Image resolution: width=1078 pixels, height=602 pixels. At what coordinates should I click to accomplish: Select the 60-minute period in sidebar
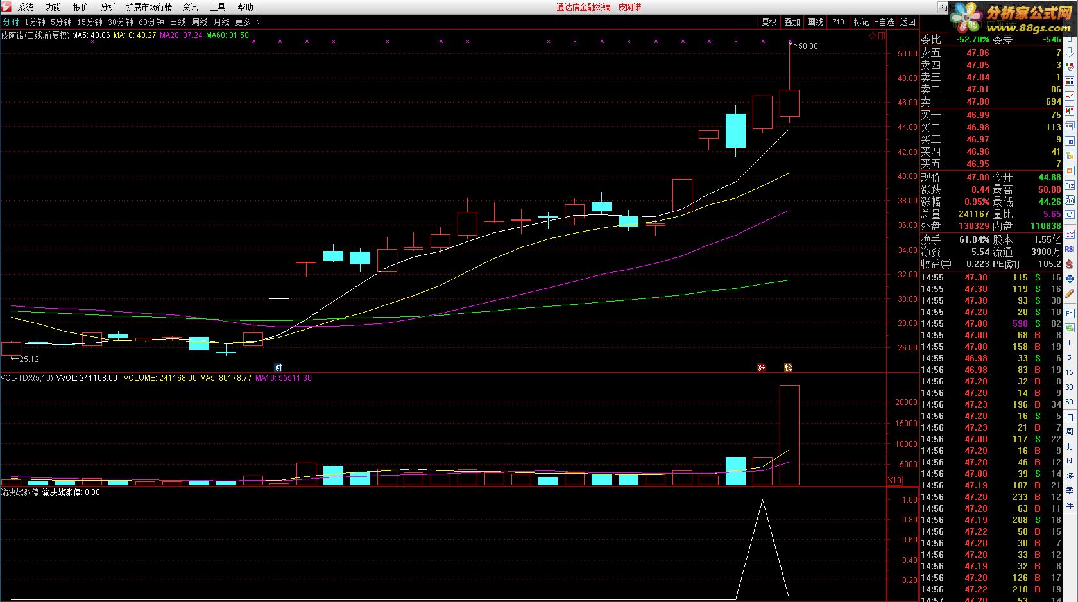click(1069, 402)
